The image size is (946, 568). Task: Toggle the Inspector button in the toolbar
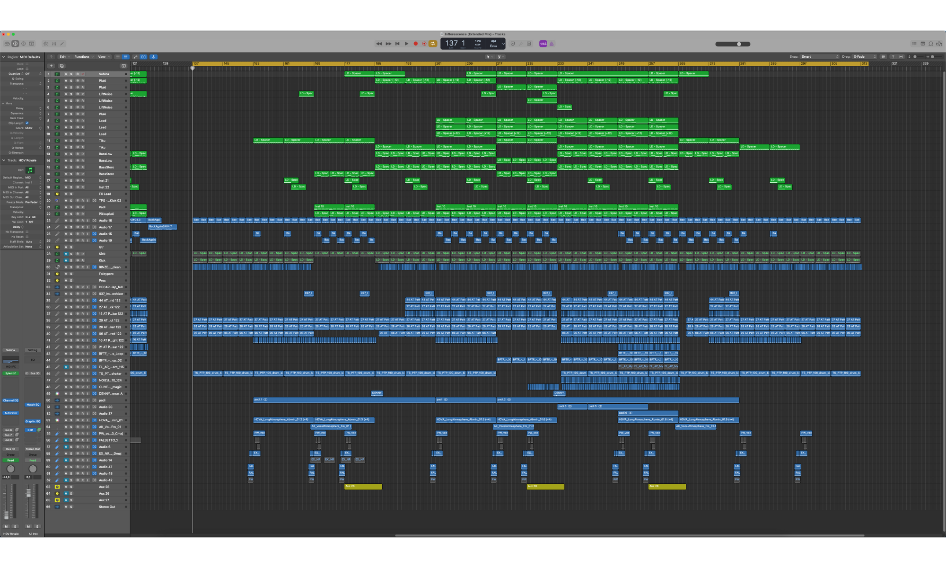(x=15, y=44)
